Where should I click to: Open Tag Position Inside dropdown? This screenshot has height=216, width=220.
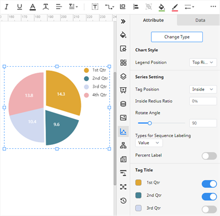pyautogui.click(x=203, y=89)
